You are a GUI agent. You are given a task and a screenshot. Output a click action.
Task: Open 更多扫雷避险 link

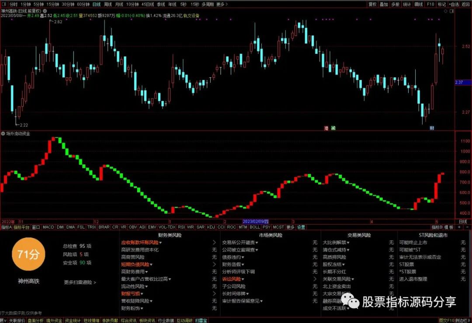pyautogui.click(x=80, y=282)
